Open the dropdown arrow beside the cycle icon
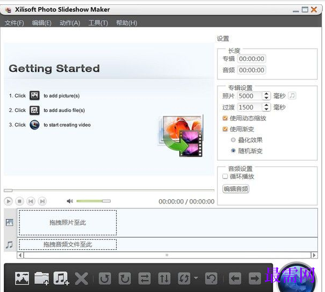325x292 pixels. [196, 278]
